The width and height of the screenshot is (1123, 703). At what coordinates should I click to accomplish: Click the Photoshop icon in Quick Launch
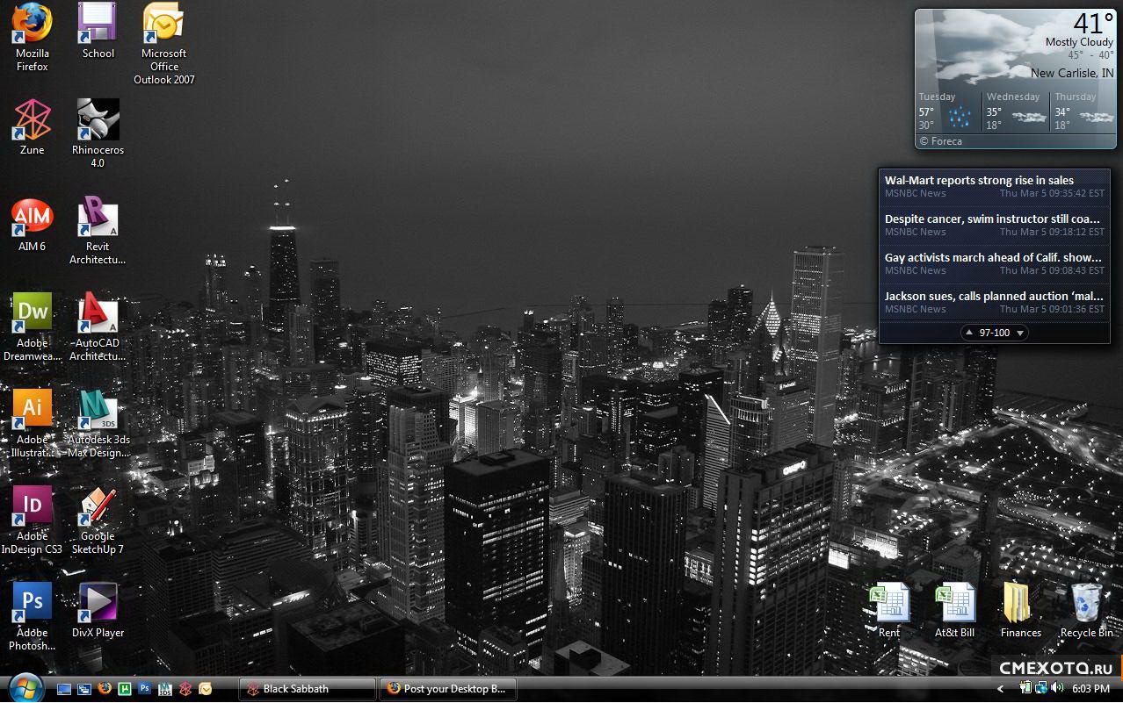[x=145, y=689]
